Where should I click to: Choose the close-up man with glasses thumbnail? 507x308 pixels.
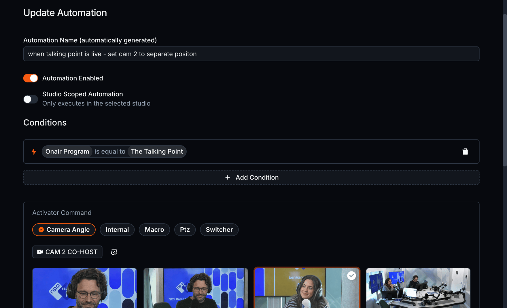85,288
